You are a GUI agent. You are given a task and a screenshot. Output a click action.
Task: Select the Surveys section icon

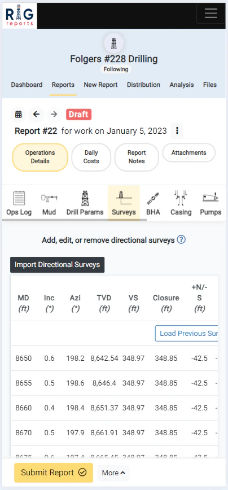(124, 203)
